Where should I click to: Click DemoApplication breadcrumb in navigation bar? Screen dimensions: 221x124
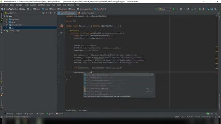click(9, 9)
